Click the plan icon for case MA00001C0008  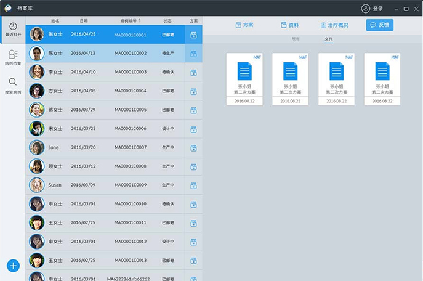coord(193,166)
